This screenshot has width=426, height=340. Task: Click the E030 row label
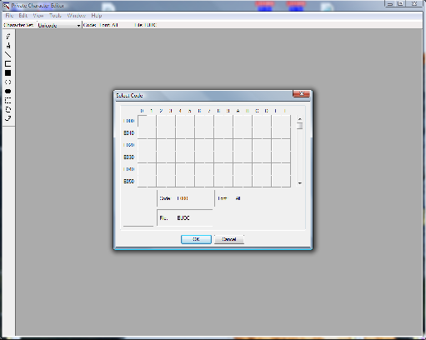(x=129, y=157)
